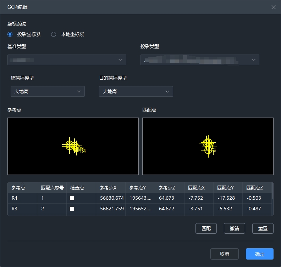
Task: Toggle the 检查点 checkbox for row R3
Action: pyautogui.click(x=72, y=209)
